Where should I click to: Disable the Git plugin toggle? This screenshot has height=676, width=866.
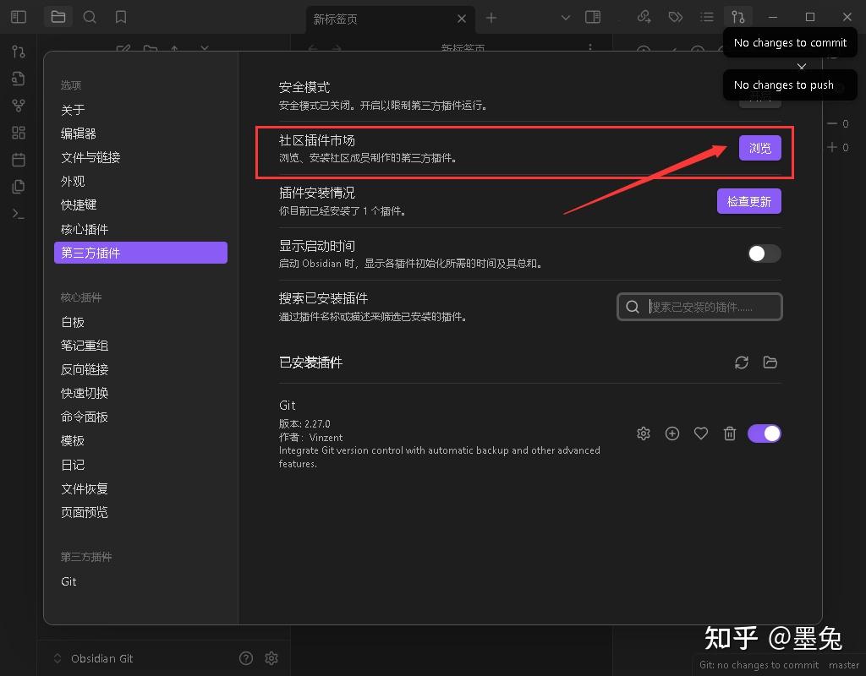click(x=764, y=433)
